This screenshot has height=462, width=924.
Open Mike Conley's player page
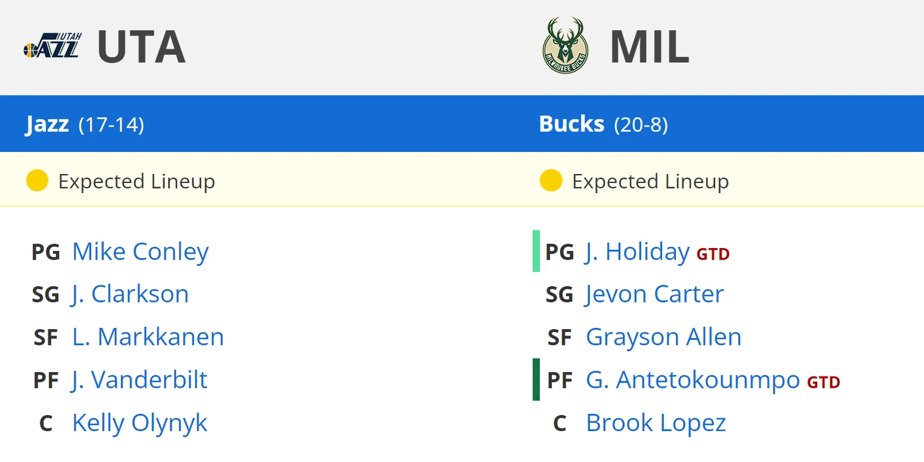[140, 252]
